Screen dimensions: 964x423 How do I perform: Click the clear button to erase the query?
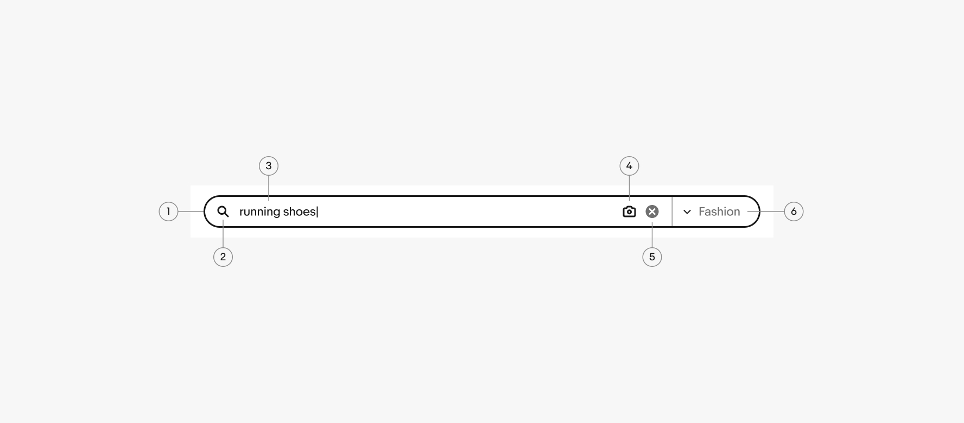652,211
